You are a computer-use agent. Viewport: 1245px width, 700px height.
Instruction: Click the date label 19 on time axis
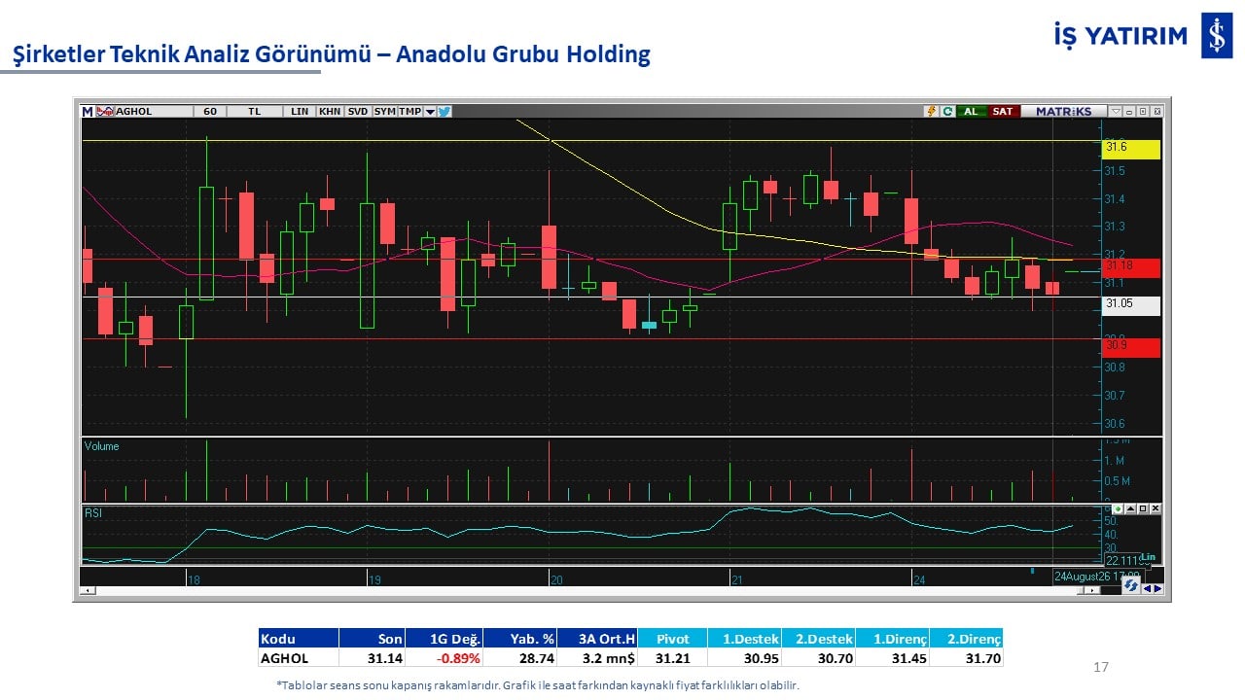click(375, 579)
